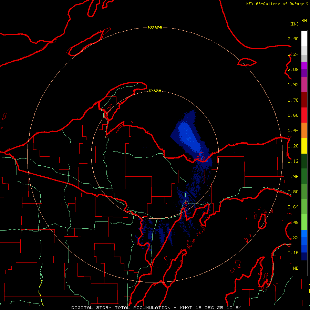Image resolution: width=310 pixels, height=310 pixels.
Task: Click the 0.64 legend value
Action: coord(293,207)
